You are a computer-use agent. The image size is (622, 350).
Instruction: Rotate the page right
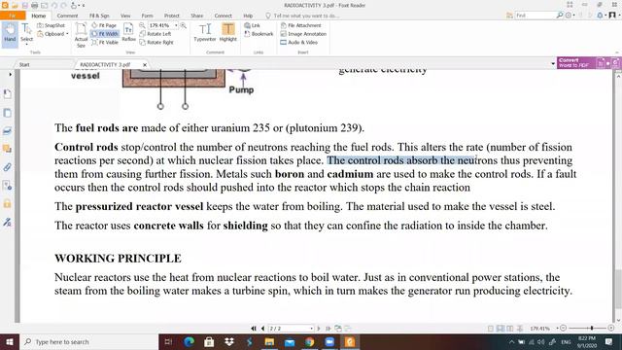coord(156,43)
